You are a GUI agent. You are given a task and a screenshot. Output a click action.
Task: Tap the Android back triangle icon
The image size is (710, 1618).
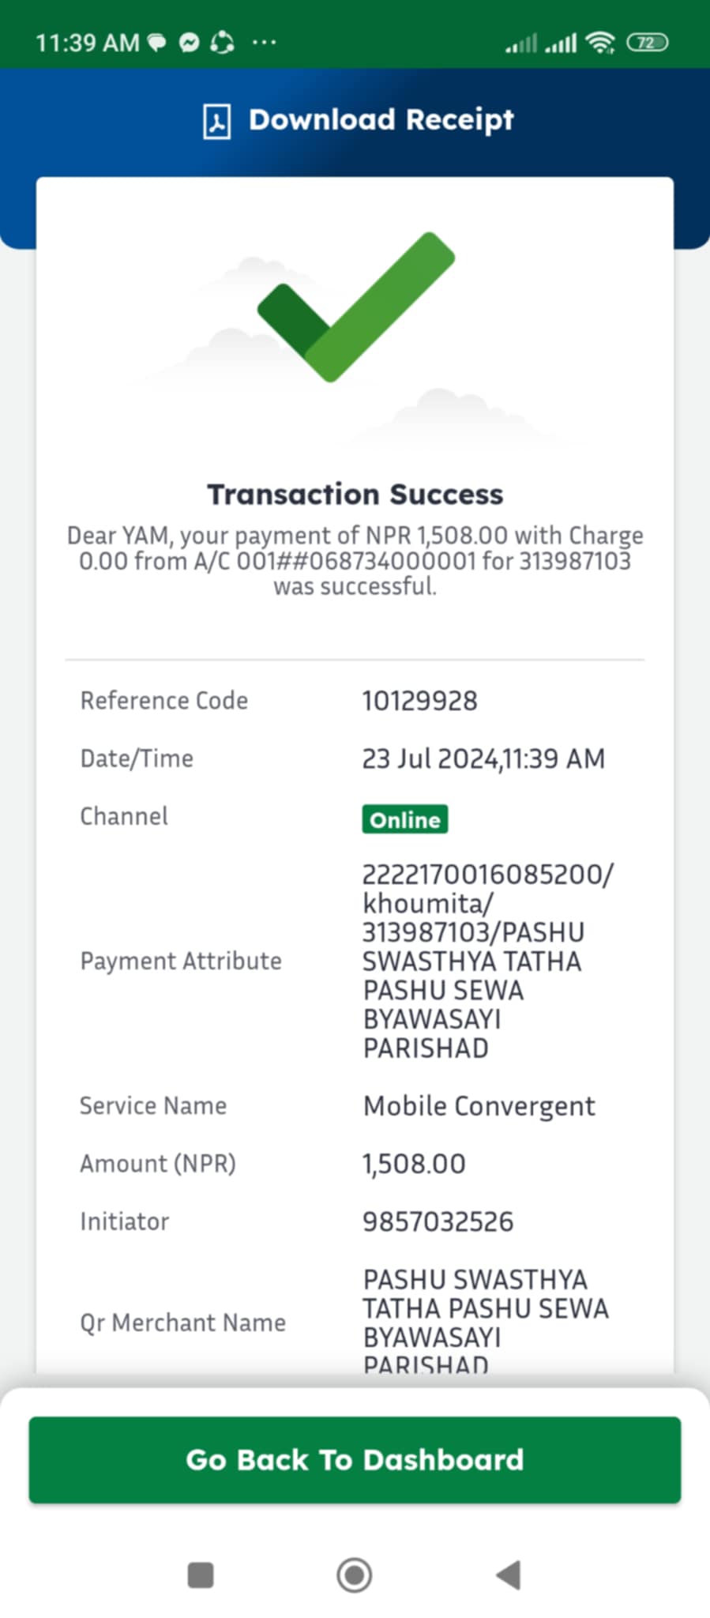click(x=508, y=1575)
